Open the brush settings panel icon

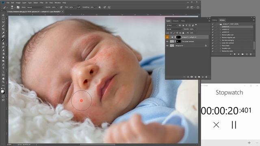[18, 7]
